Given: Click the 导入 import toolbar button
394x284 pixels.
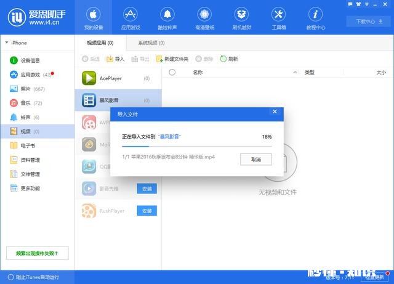Looking at the screenshot, I should click(115, 59).
